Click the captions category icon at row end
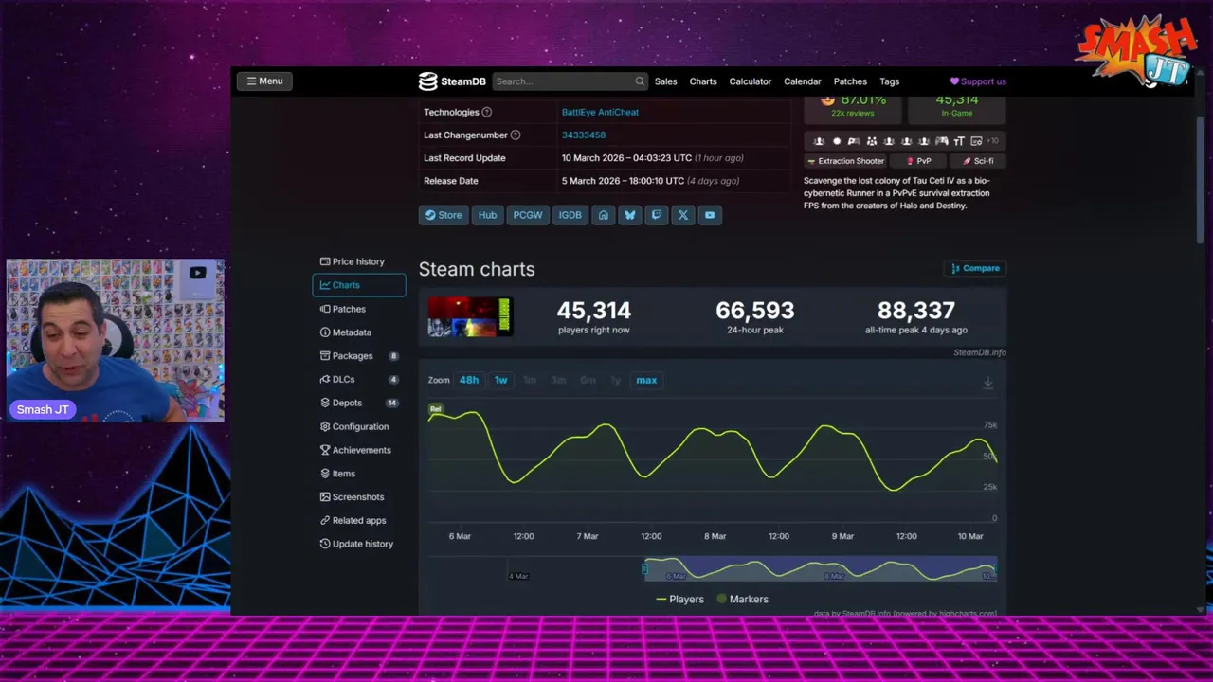The width and height of the screenshot is (1213, 682). tap(976, 141)
